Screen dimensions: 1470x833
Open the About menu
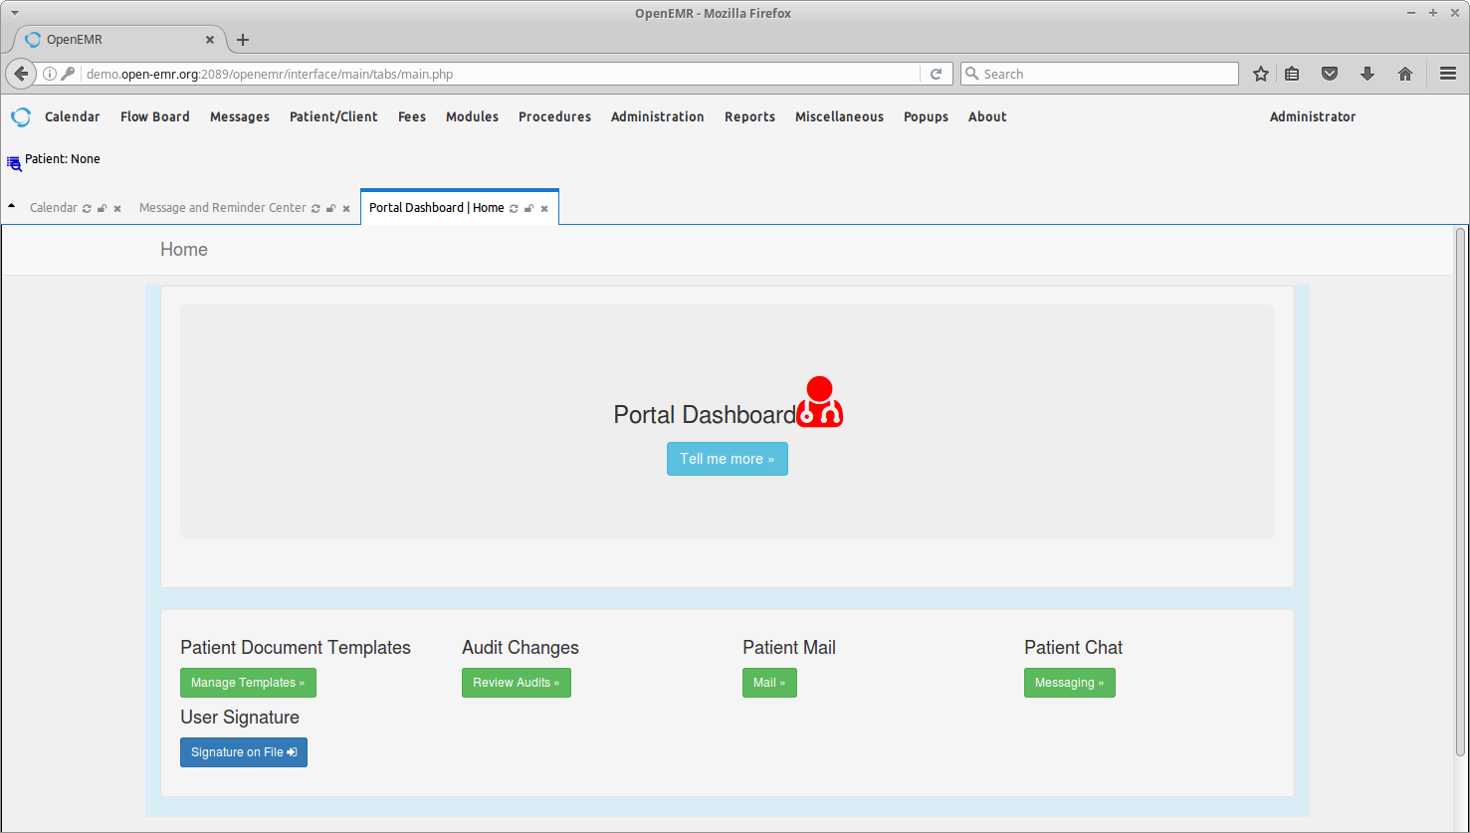tap(987, 116)
